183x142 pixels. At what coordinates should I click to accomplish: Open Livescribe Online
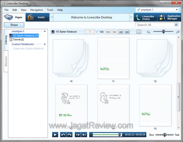coord(145,18)
